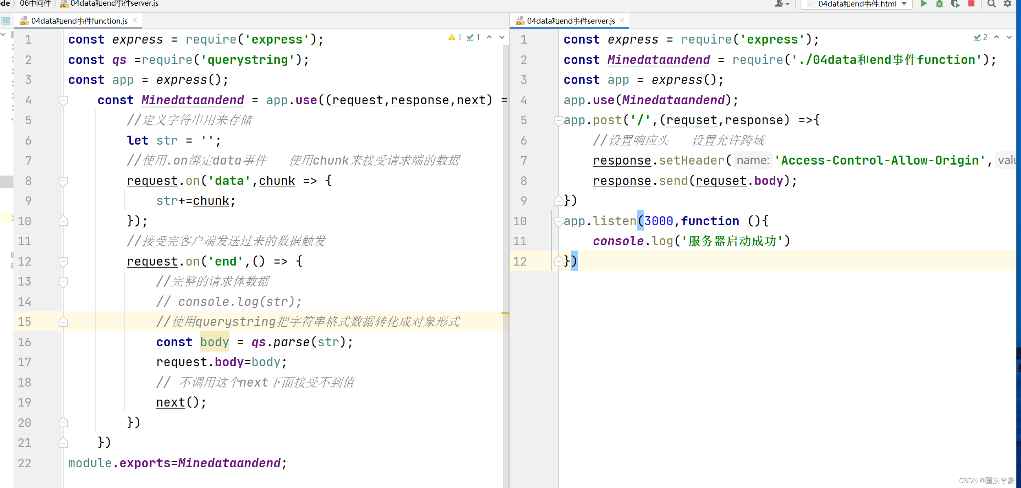Click the fold end marker at line 21

coord(63,443)
